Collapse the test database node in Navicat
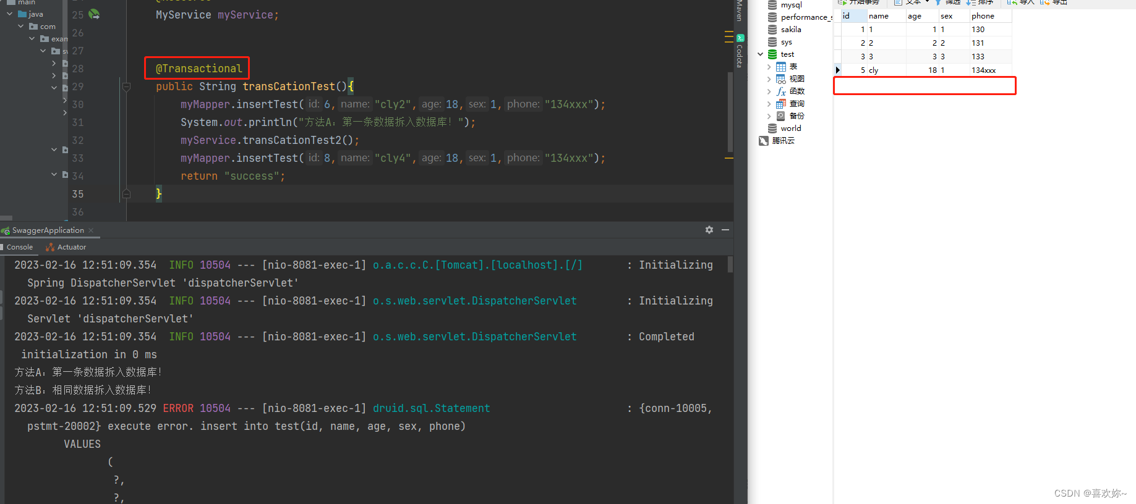This screenshot has width=1136, height=504. coord(761,54)
